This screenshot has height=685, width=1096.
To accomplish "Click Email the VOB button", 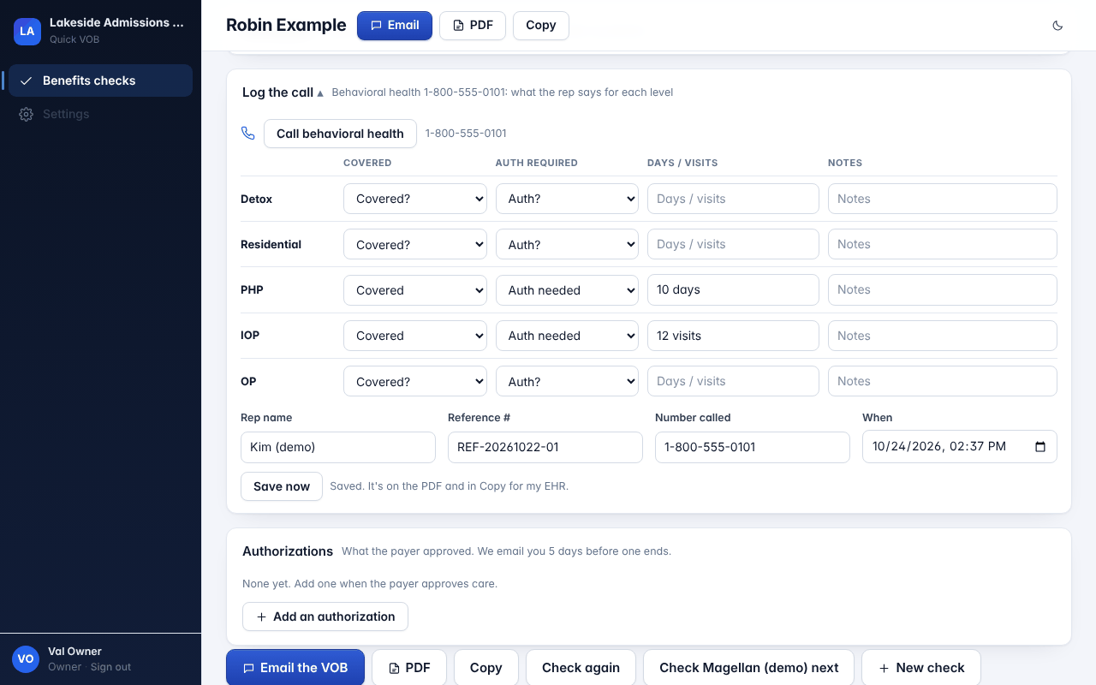I will pyautogui.click(x=295, y=668).
